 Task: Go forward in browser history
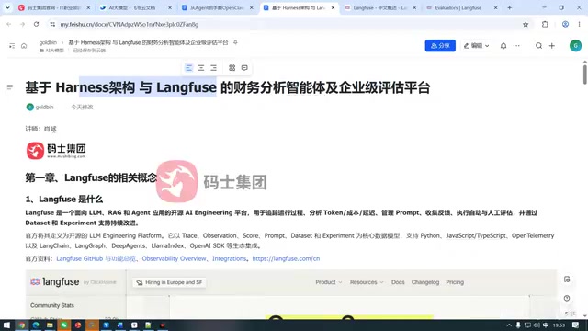point(22,25)
